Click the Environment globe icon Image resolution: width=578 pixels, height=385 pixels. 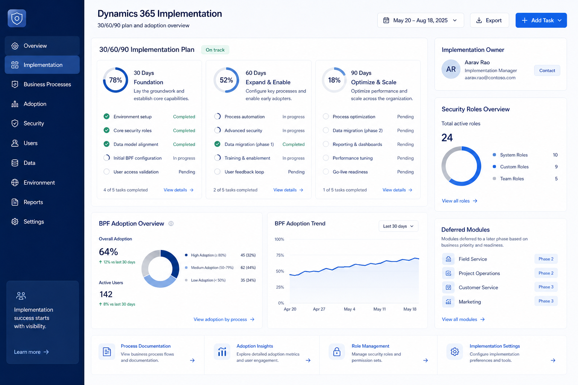point(15,182)
